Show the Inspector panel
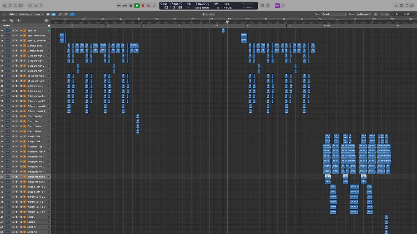Image resolution: width=417 pixels, height=234 pixels. (10, 6)
